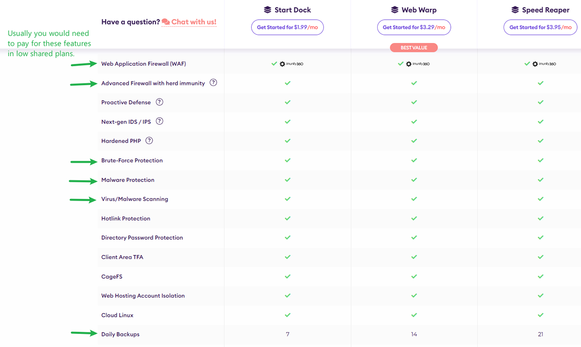Click the Web Warp plan stack icon
Screen dimensions: 581x347
click(x=395, y=9)
